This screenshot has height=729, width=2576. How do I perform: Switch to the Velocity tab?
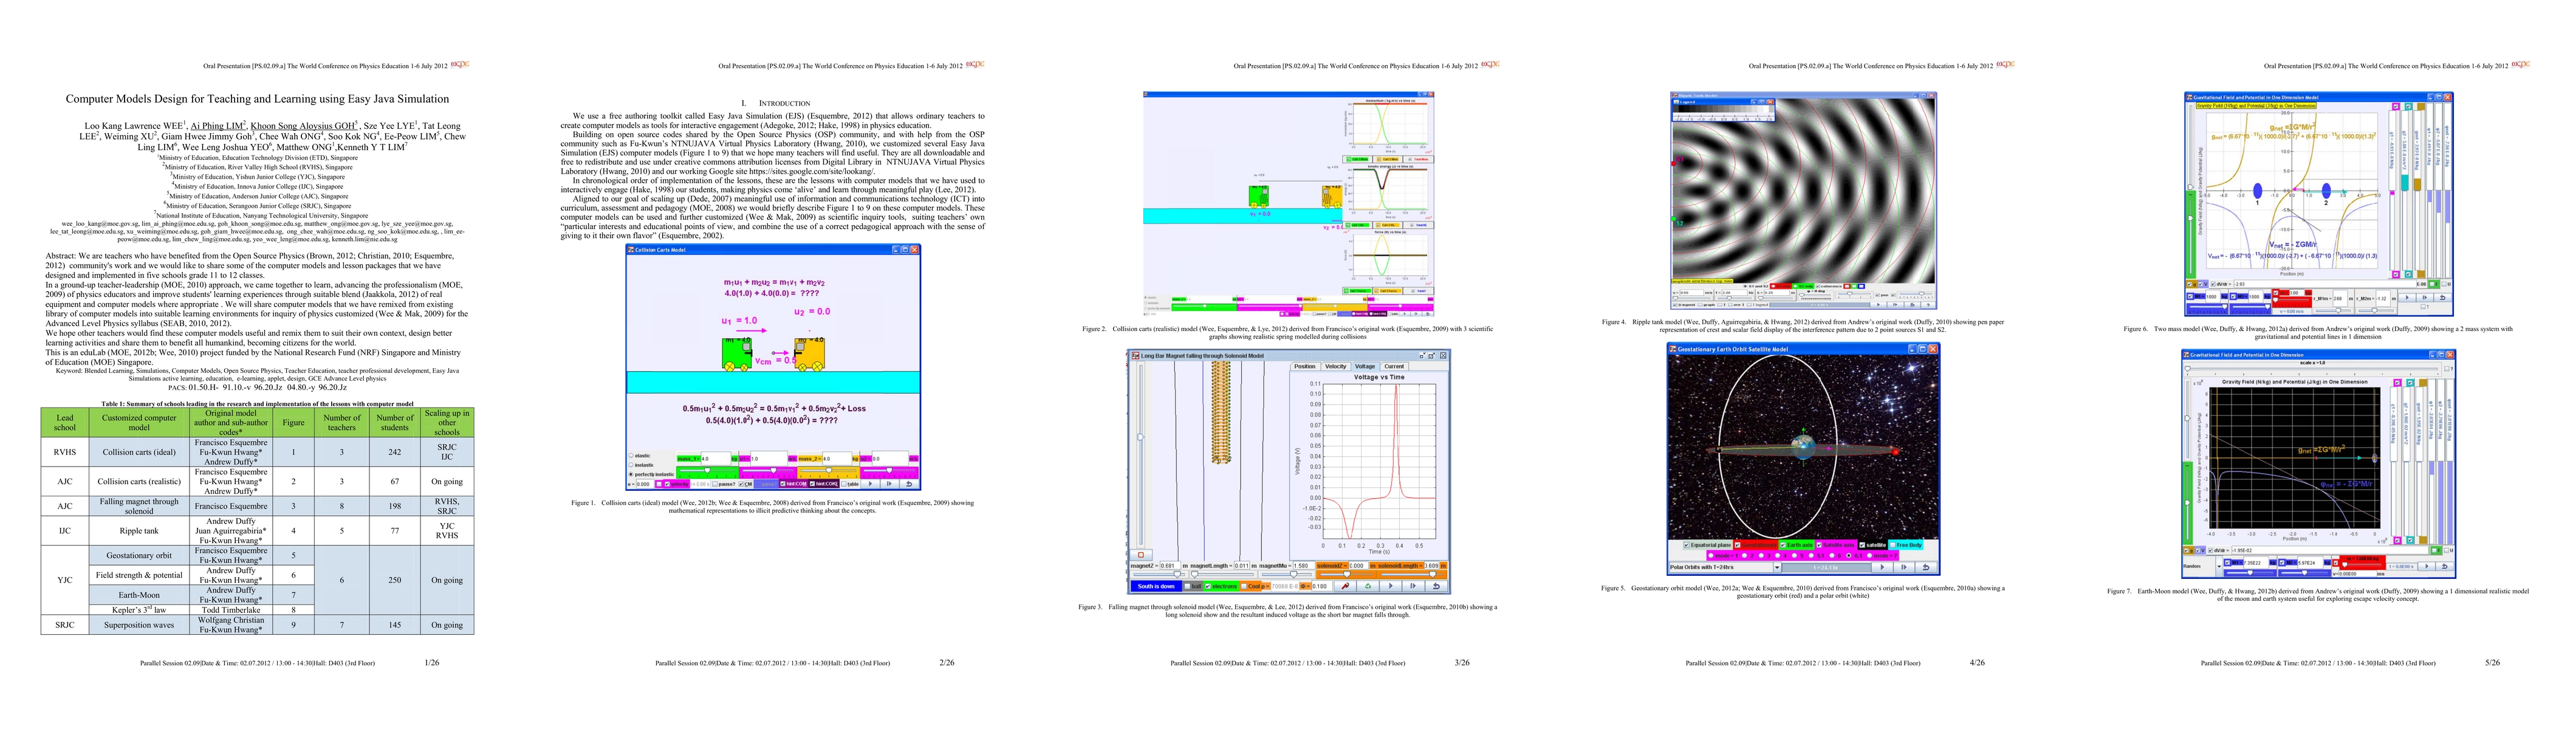[x=1335, y=366]
